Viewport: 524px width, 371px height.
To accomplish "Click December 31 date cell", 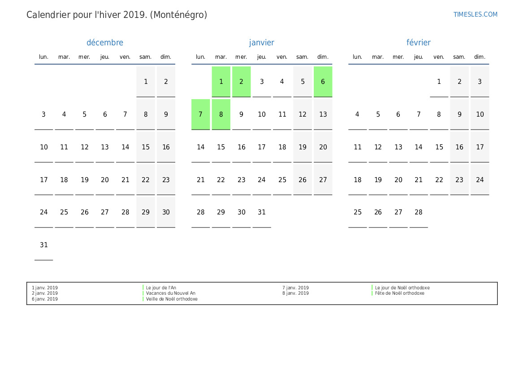I will 44,245.
